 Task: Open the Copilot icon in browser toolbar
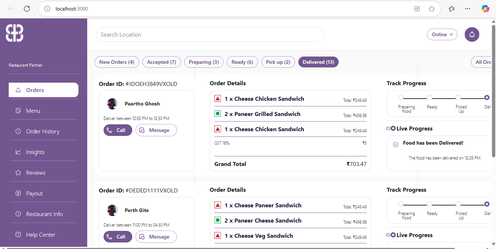click(x=485, y=9)
